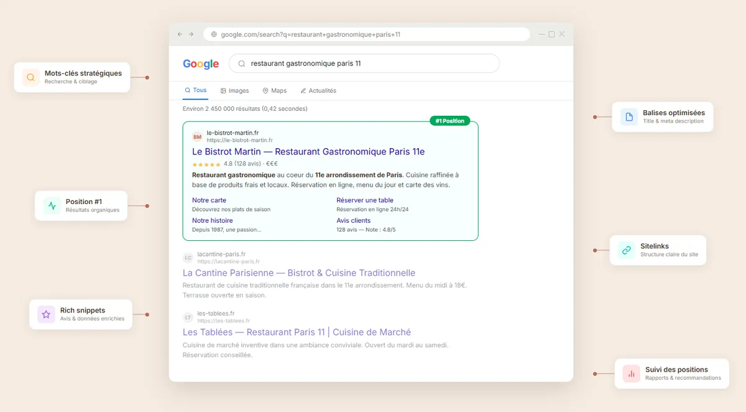The width and height of the screenshot is (746, 412).
Task: Click the bar chart icon on Suivi des positions
Action: [632, 373]
